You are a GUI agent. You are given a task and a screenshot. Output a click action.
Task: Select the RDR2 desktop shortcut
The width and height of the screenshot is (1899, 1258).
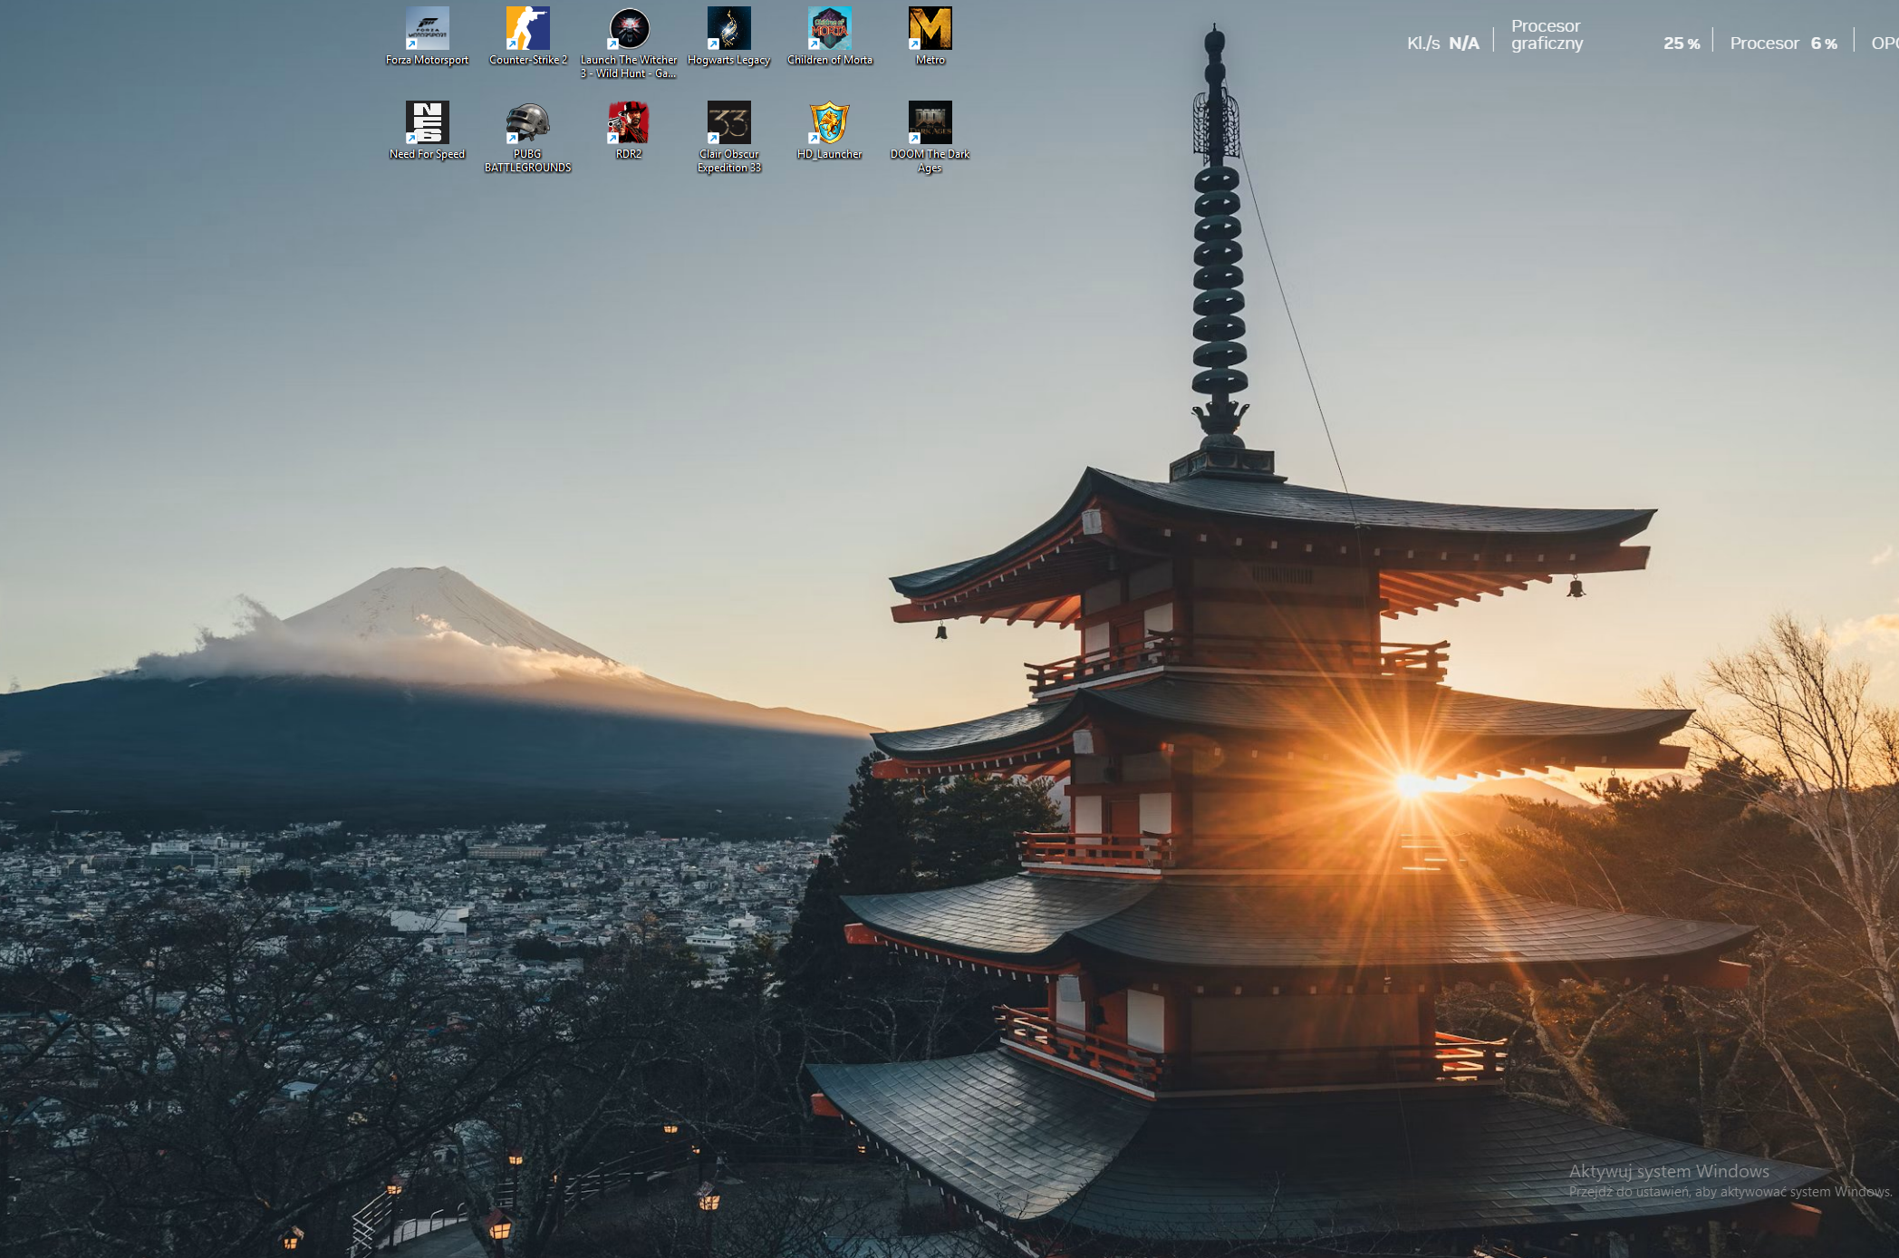(x=628, y=123)
